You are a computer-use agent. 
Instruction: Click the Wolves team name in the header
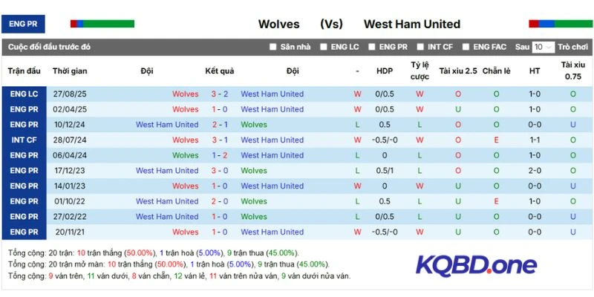278,24
